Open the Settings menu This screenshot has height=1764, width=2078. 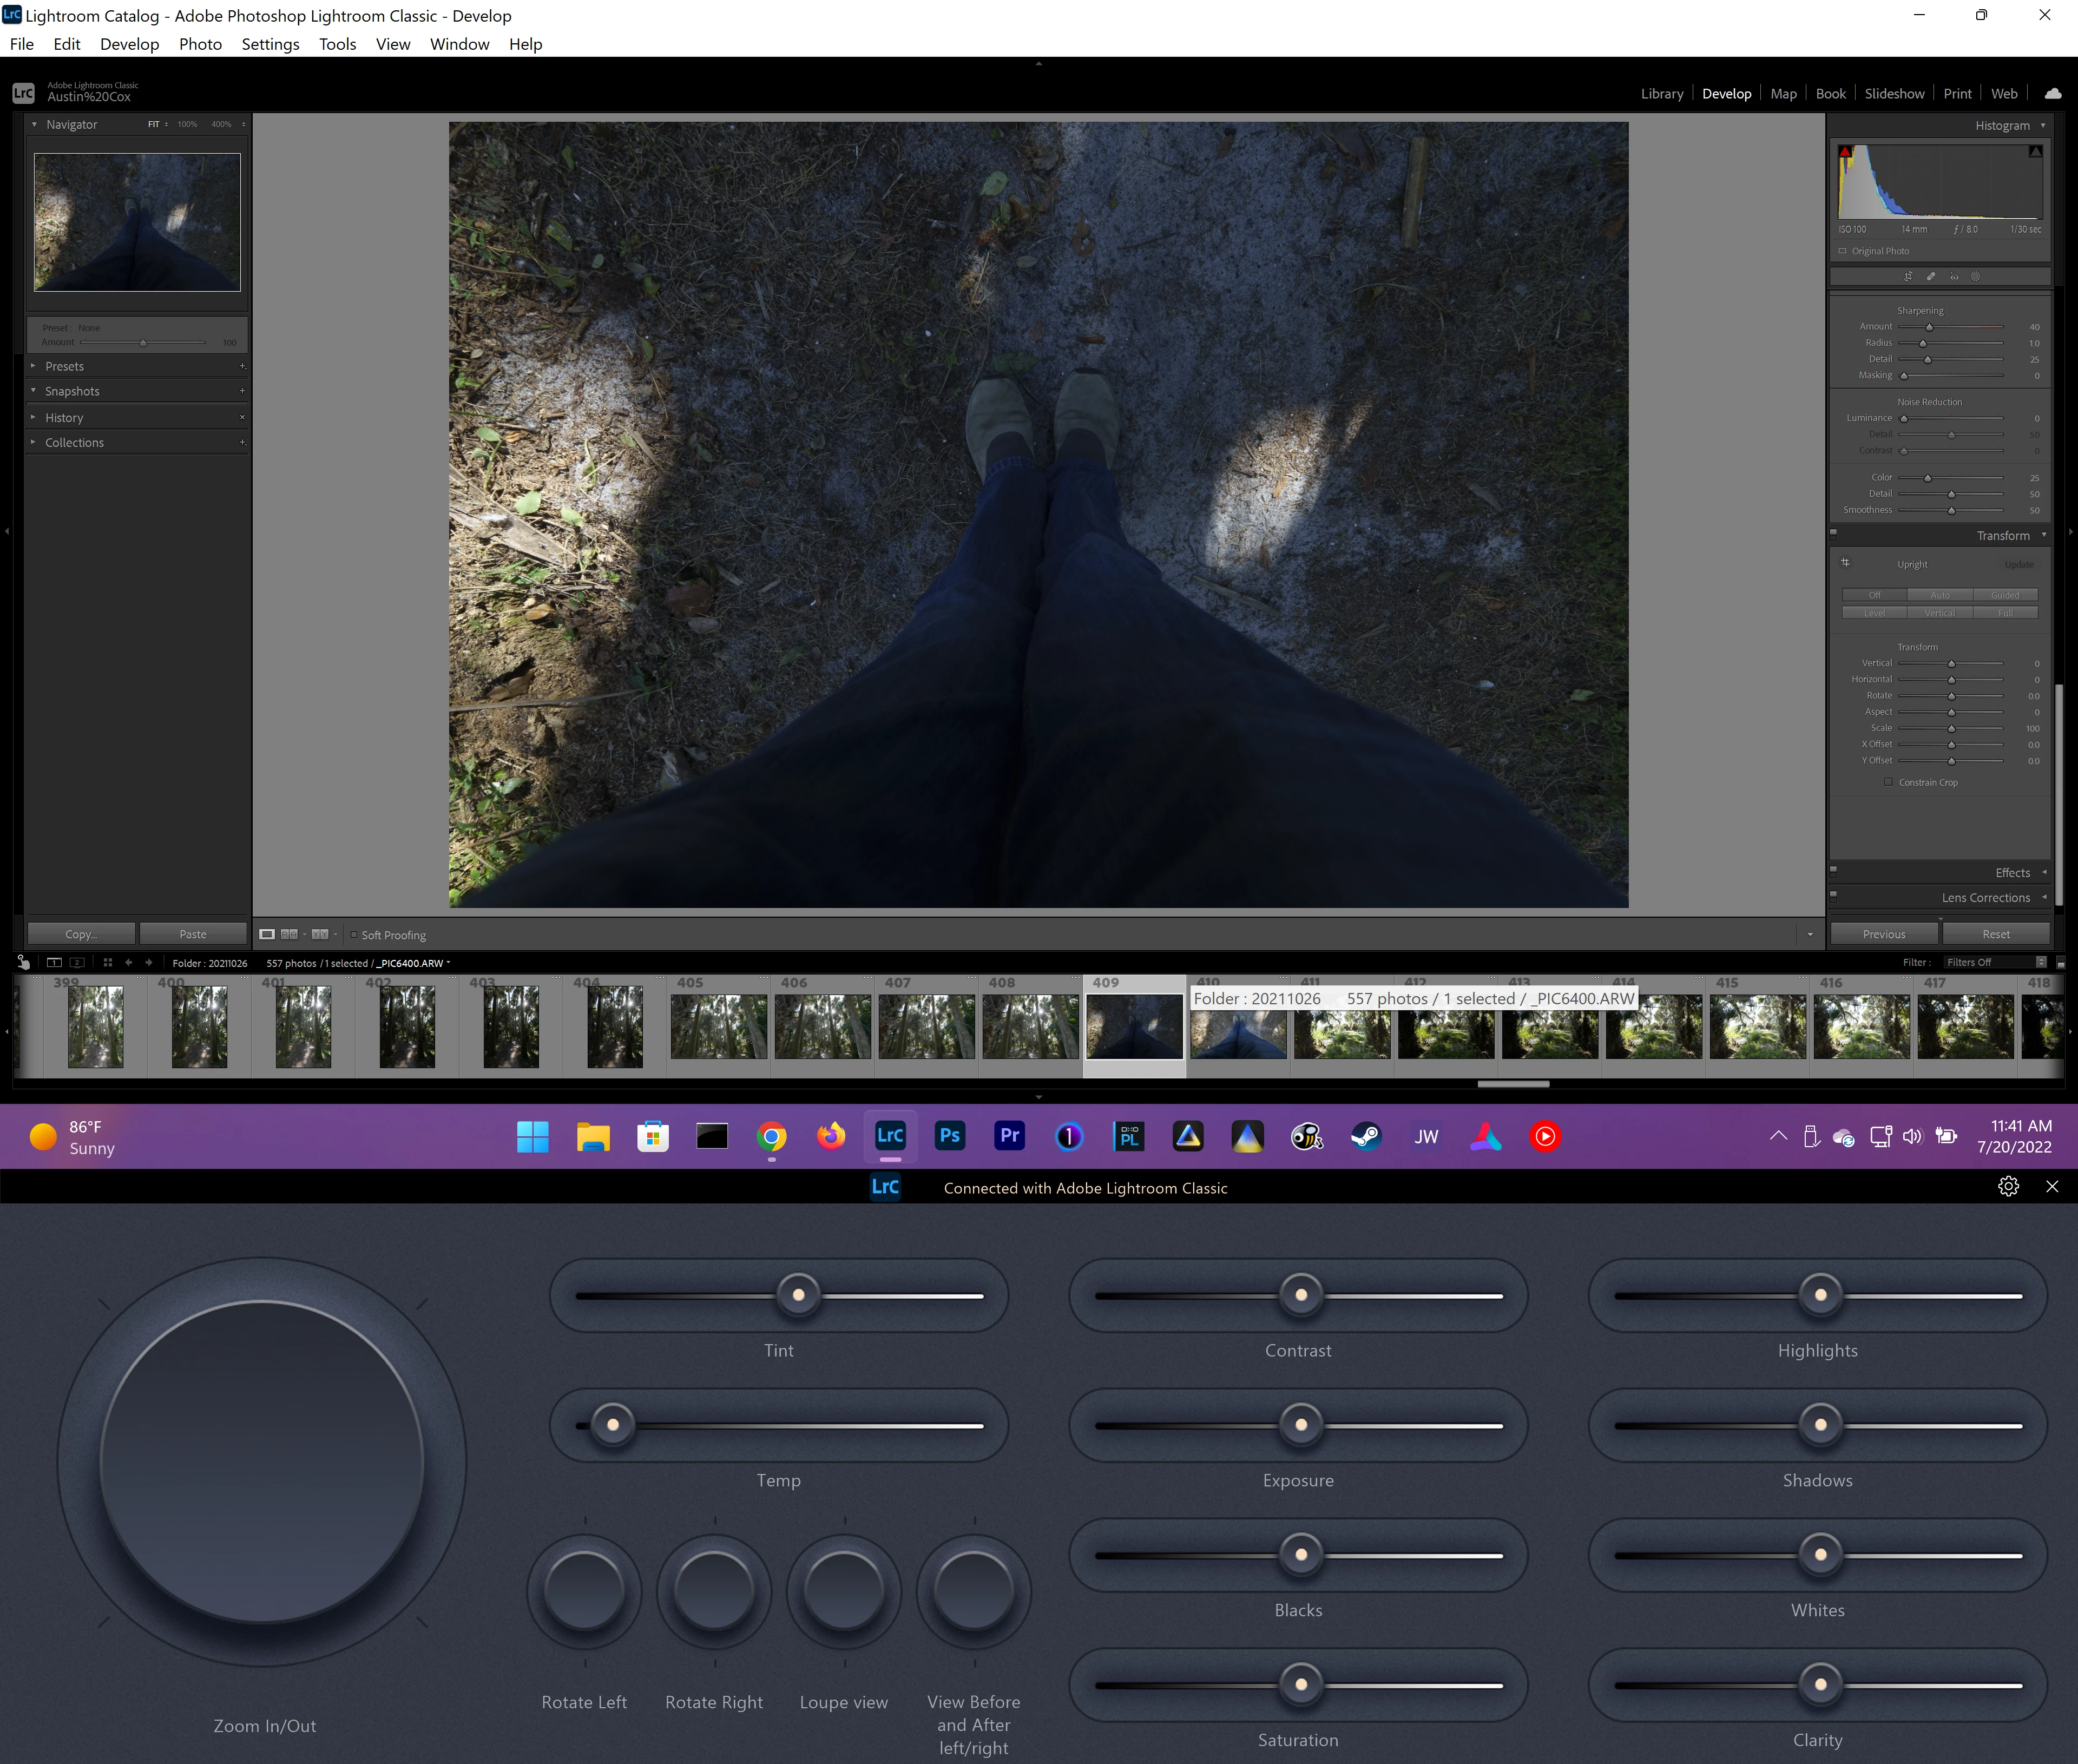coord(270,44)
